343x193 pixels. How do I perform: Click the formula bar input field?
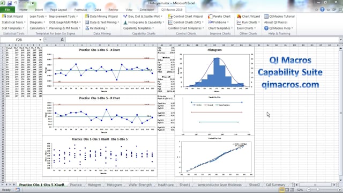pyautogui.click(x=202, y=40)
